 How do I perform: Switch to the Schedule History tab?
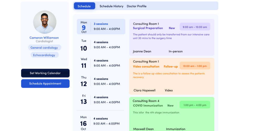[111, 6]
